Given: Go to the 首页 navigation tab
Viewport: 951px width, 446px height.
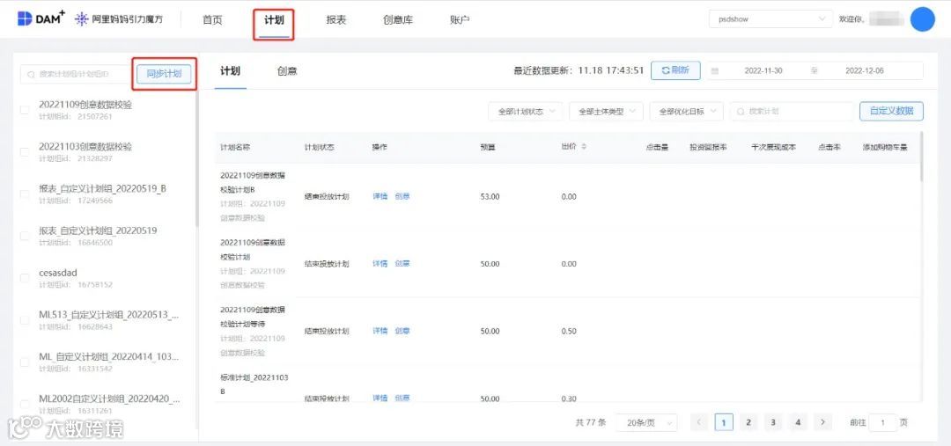Looking at the screenshot, I should pyautogui.click(x=212, y=20).
